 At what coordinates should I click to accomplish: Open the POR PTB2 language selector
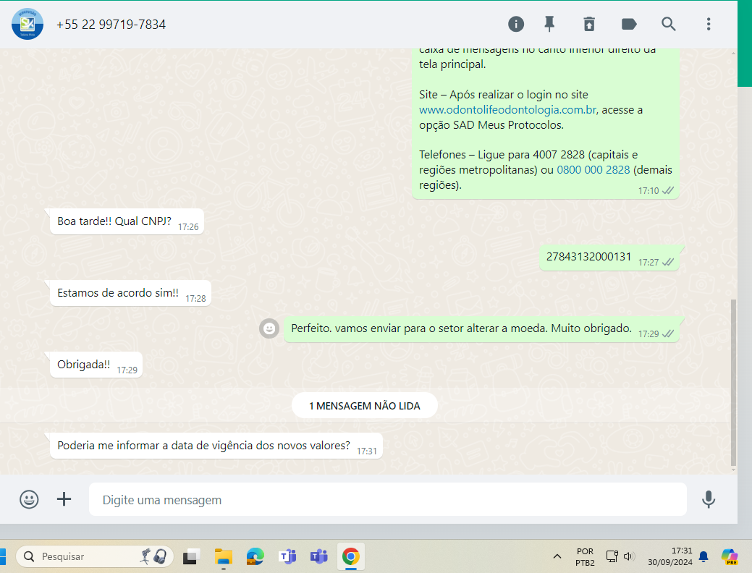pyautogui.click(x=585, y=556)
